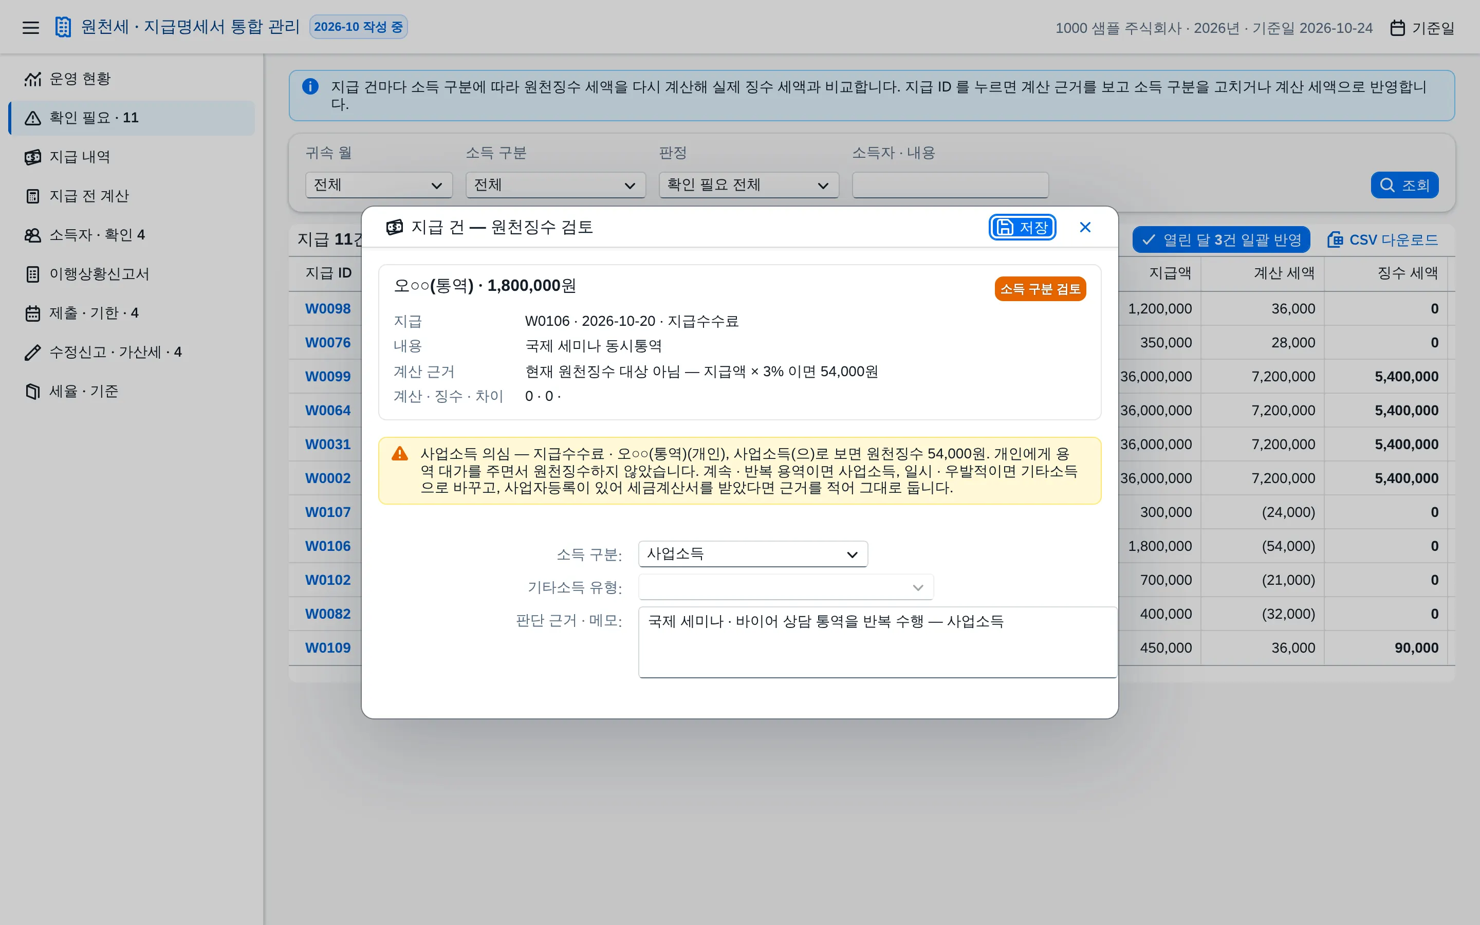The width and height of the screenshot is (1480, 925).
Task: Click the magnifier icon on 조회 button
Action: click(1387, 186)
